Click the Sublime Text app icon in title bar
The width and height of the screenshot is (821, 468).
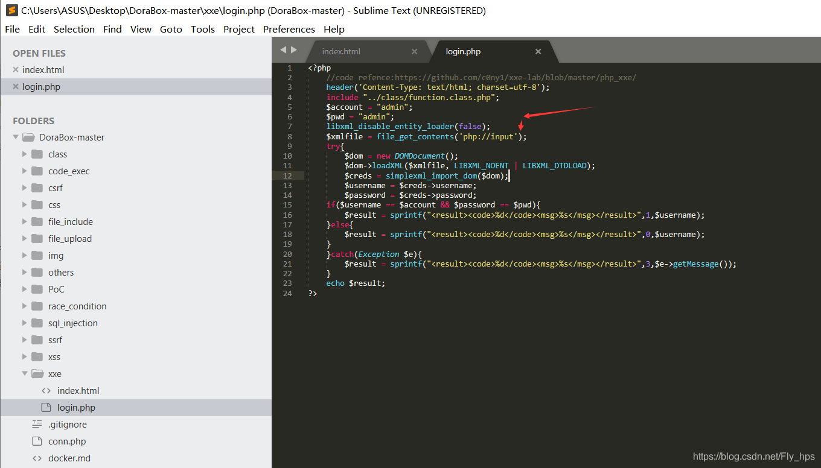[11, 10]
